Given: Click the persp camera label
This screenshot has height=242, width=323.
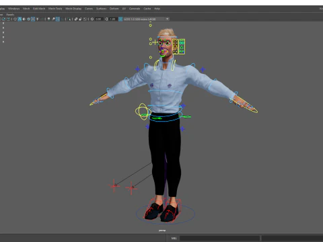Looking at the screenshot, I should pyautogui.click(x=162, y=231).
